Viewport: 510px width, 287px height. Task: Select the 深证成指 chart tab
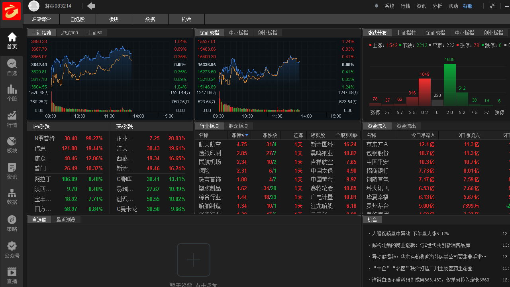pyautogui.click(x=210, y=33)
